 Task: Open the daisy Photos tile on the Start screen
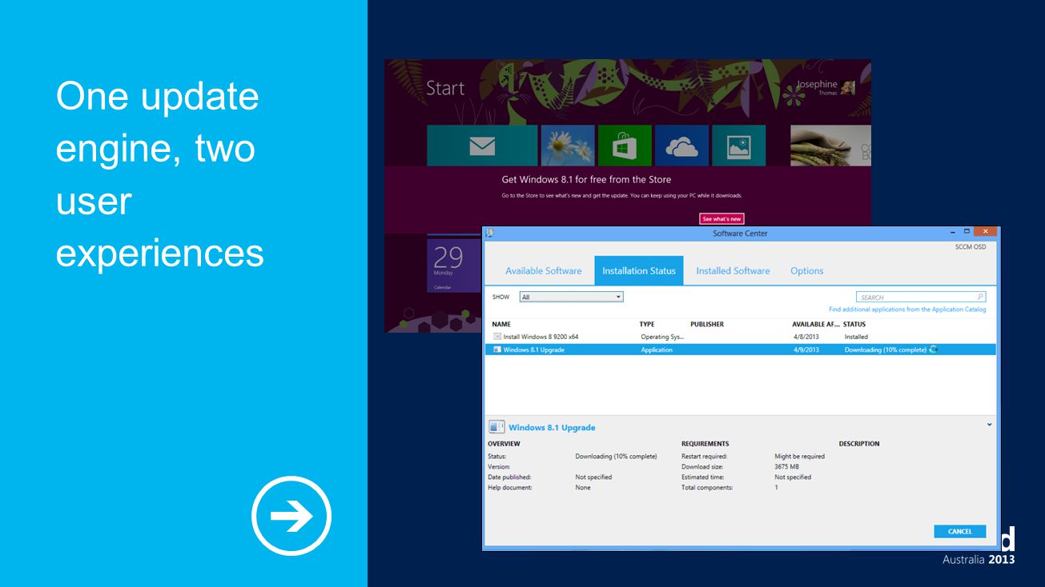pos(568,146)
